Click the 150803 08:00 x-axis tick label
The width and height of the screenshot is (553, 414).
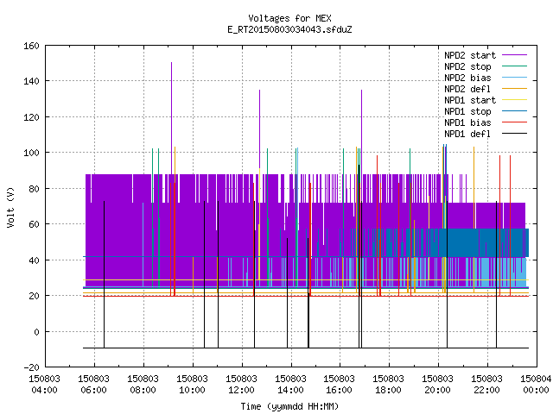tap(143, 385)
